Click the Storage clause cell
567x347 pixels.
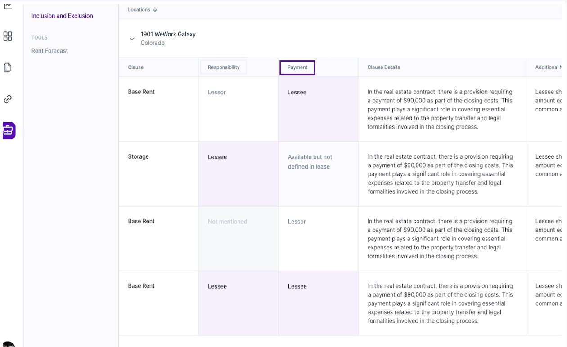click(138, 157)
